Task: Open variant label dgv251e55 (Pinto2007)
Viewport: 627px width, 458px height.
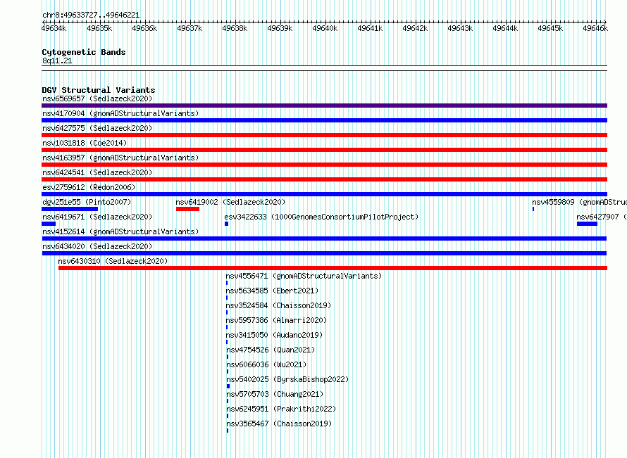Action: pos(87,202)
